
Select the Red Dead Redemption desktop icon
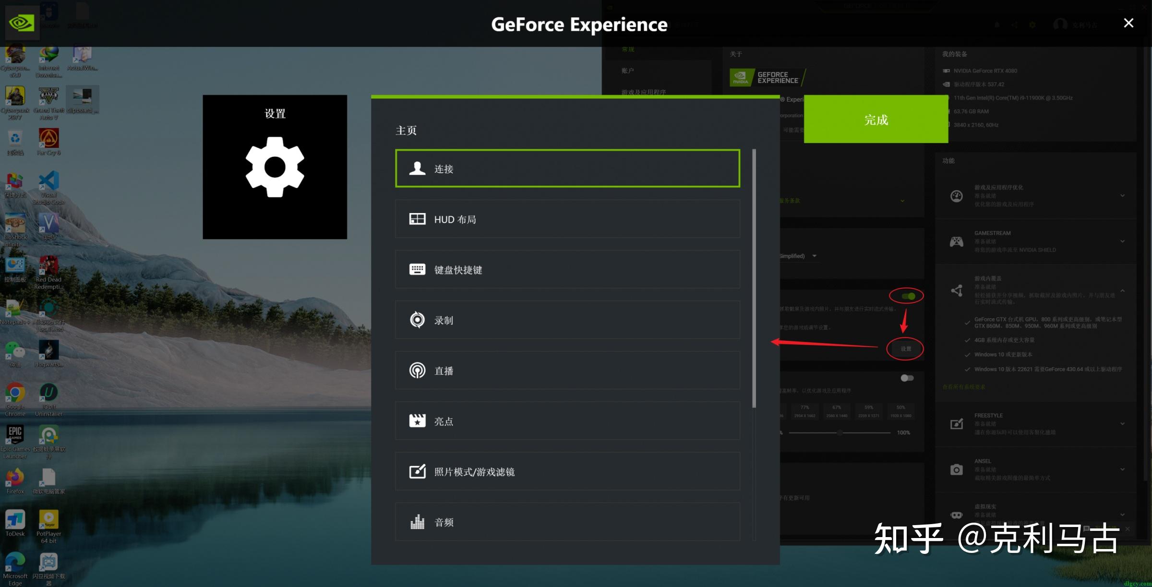48,272
